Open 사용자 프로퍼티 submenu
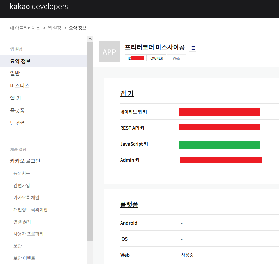This screenshot has height=273, width=279. [28, 234]
